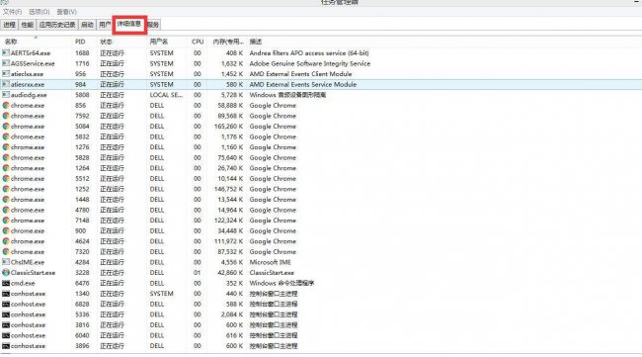642x357 pixels.
Task: Click the 'LOCAL SE...' user name cell
Action: (166, 95)
